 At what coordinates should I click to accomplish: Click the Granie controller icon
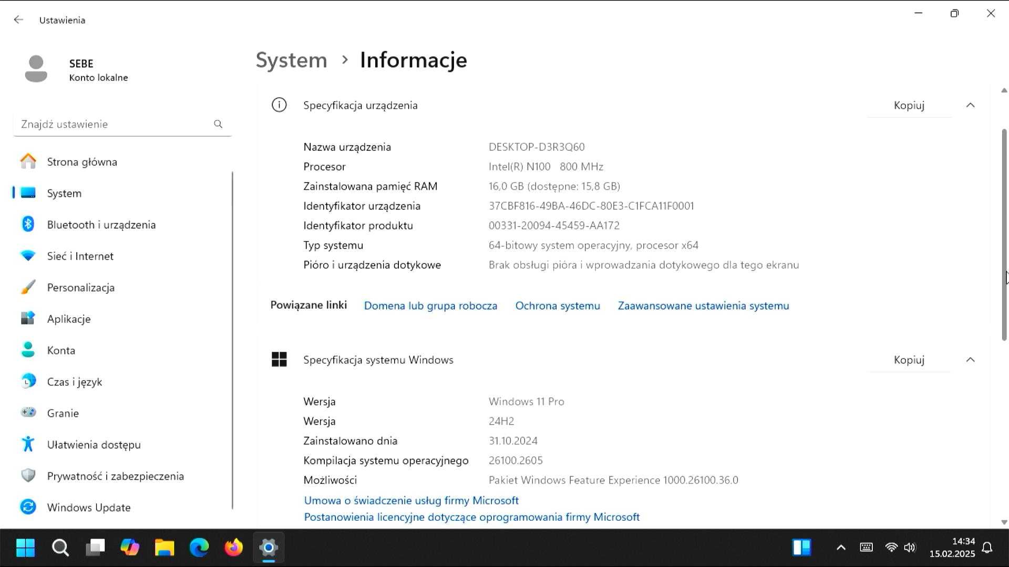point(28,413)
